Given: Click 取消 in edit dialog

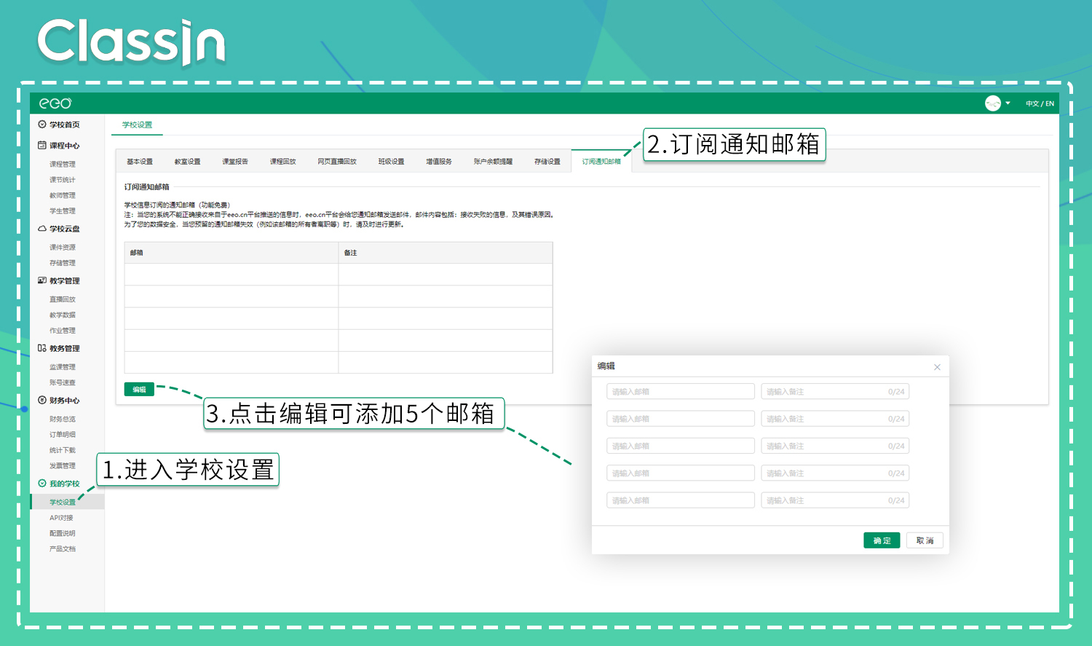Looking at the screenshot, I should [x=925, y=540].
